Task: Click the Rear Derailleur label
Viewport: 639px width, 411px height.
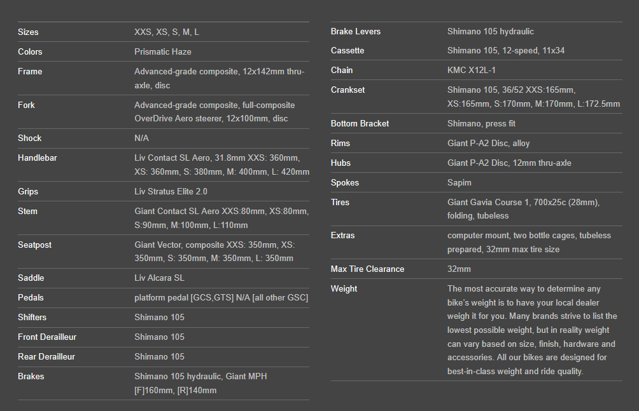Action: (x=46, y=356)
